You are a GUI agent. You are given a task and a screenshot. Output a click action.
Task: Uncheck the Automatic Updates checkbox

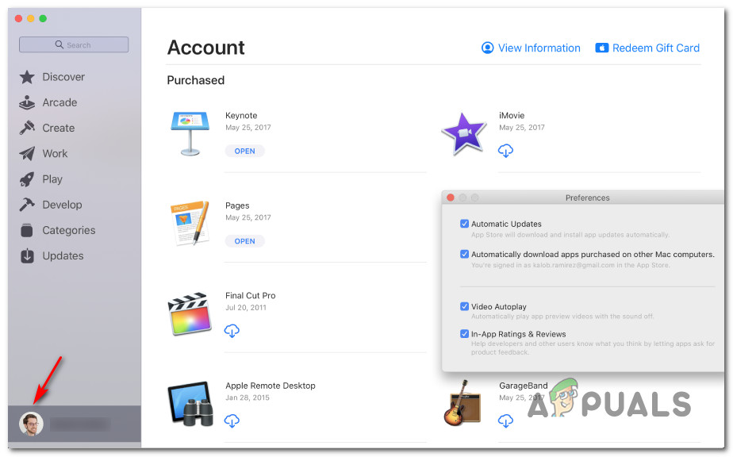(464, 224)
